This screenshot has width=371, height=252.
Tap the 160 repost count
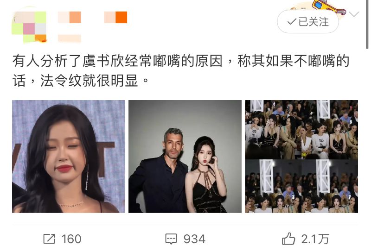[x=71, y=239]
